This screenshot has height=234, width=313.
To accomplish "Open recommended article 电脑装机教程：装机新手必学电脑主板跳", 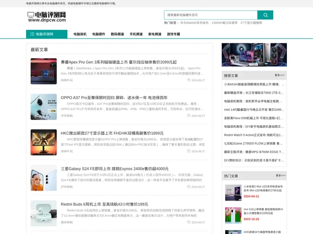I will click(253, 101).
